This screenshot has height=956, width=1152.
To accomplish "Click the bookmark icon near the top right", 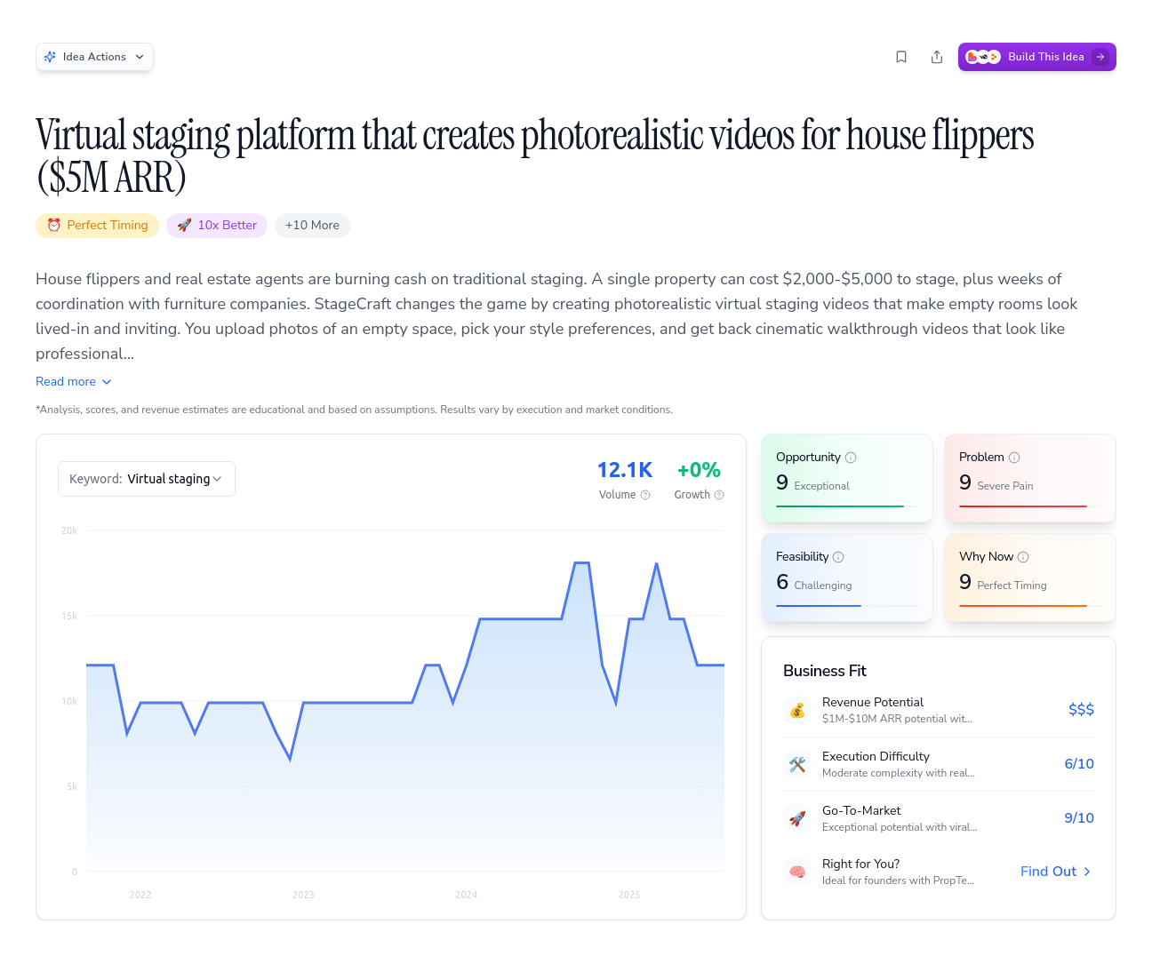I will point(901,56).
